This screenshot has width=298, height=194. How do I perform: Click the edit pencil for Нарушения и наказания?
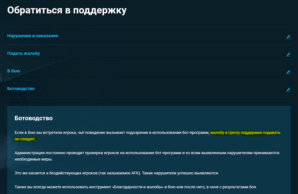click(x=288, y=37)
